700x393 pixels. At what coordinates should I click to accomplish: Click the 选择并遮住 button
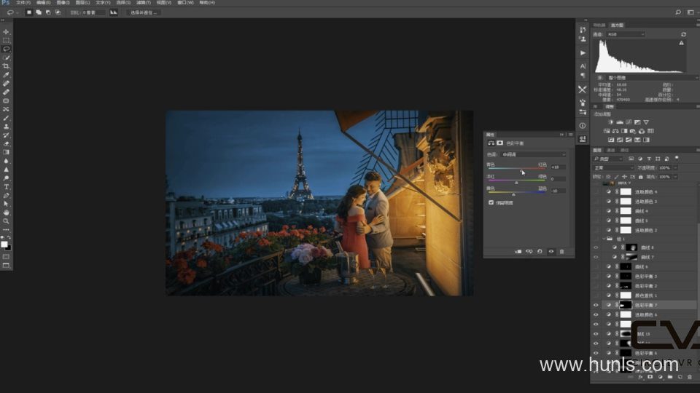(144, 12)
